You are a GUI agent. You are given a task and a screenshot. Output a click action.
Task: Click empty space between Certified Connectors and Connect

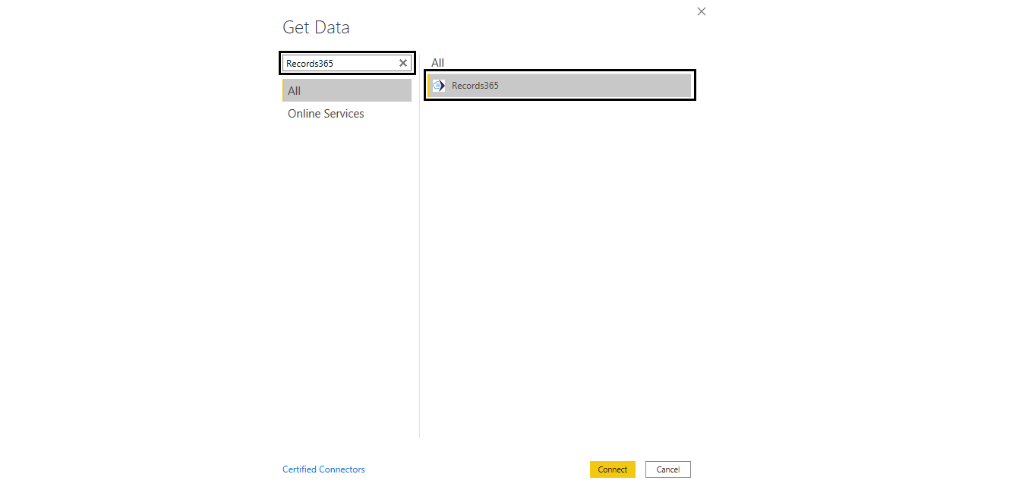coord(477,469)
